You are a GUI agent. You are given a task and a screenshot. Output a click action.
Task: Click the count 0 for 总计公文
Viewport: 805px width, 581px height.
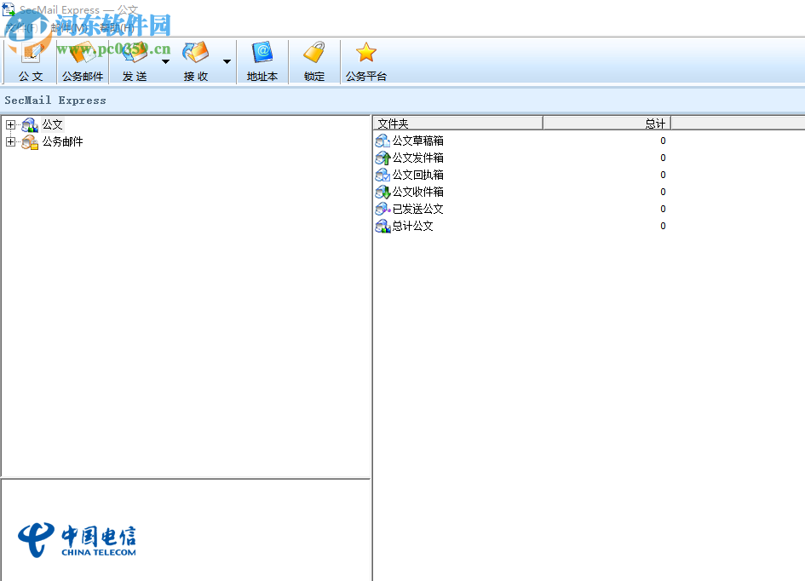point(663,226)
